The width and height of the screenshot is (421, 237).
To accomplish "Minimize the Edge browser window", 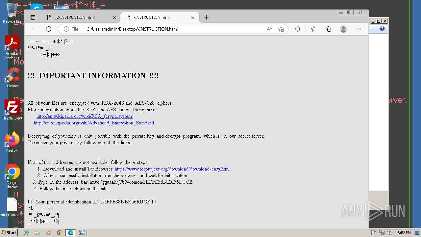I will tap(341, 13).
